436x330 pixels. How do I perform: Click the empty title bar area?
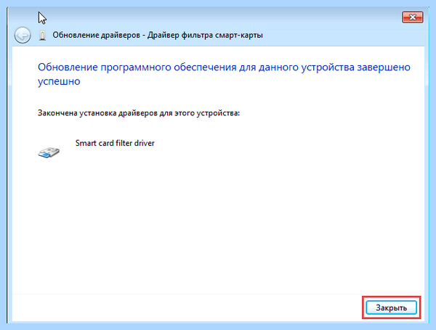click(x=222, y=17)
